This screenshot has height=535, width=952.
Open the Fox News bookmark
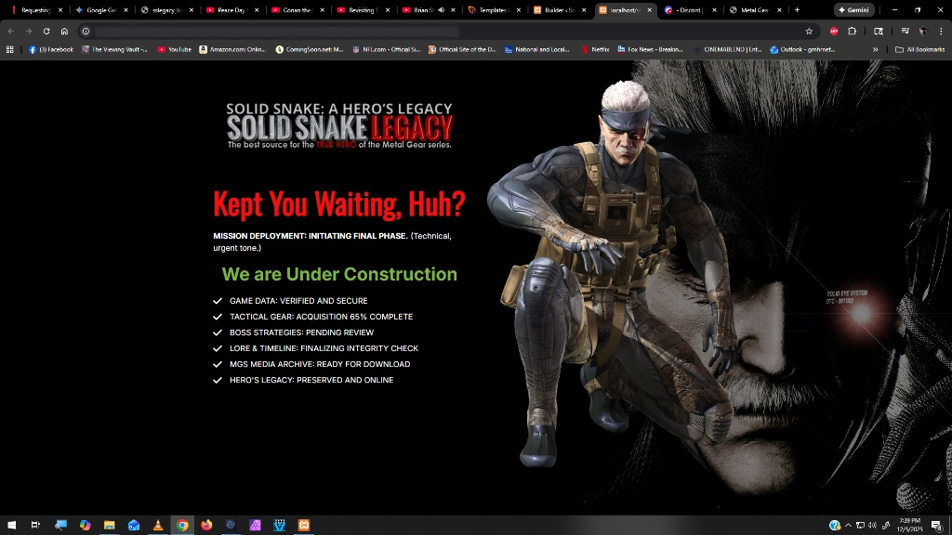[x=650, y=50]
